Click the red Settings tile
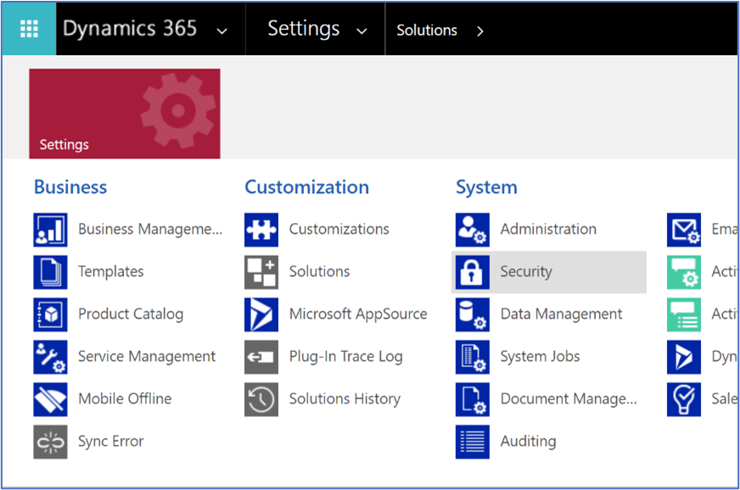Image resolution: width=740 pixels, height=490 pixels. pyautogui.click(x=125, y=114)
